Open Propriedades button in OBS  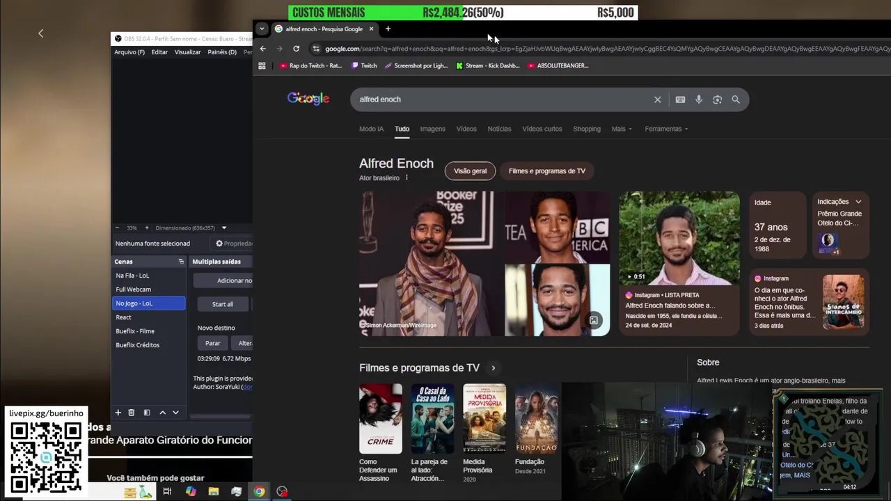(x=233, y=244)
